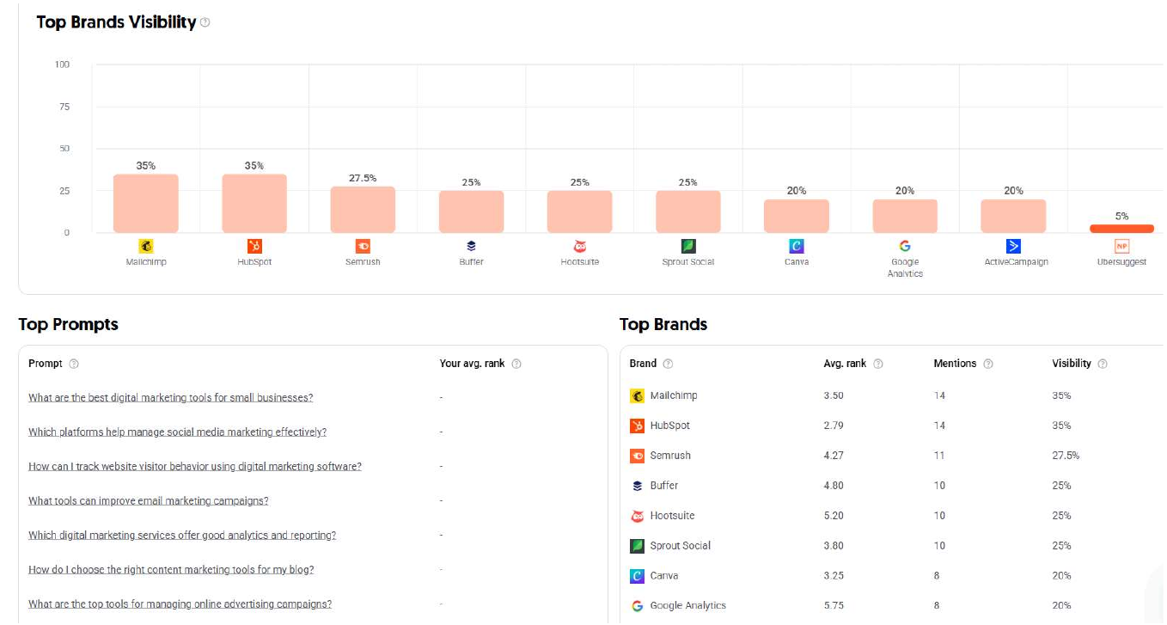Click the HubSpot icon in Top Brands table
This screenshot has height=625, width=1167.
point(638,426)
